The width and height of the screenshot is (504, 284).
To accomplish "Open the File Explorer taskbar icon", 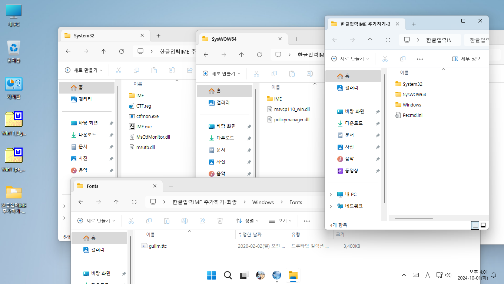I will 293,275.
